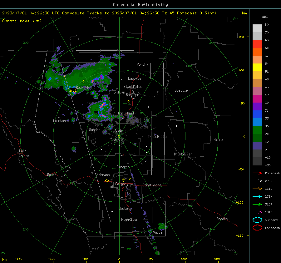Select the yellow diamond marker above Calgary
Viewport: 281px width, 263px height.
(x=123, y=180)
